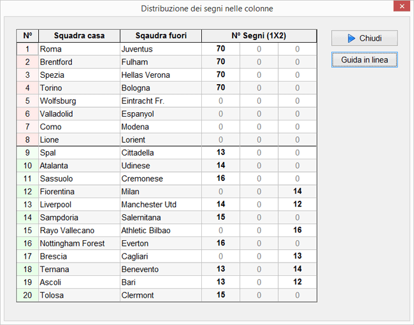Select row number 5 cell
The width and height of the screenshot is (414, 325).
[27, 101]
